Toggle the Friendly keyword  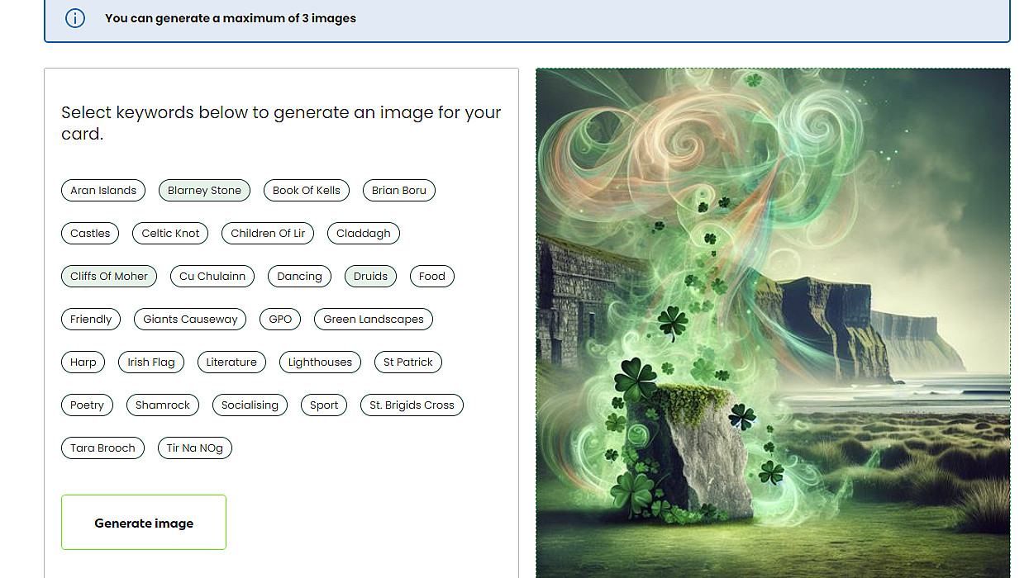click(91, 320)
